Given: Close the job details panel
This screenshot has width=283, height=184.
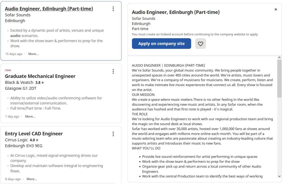Looking at the screenshot, I should tap(276, 9).
